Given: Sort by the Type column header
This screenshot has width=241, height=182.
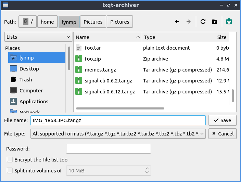Looking at the screenshot, I should 178,37.
